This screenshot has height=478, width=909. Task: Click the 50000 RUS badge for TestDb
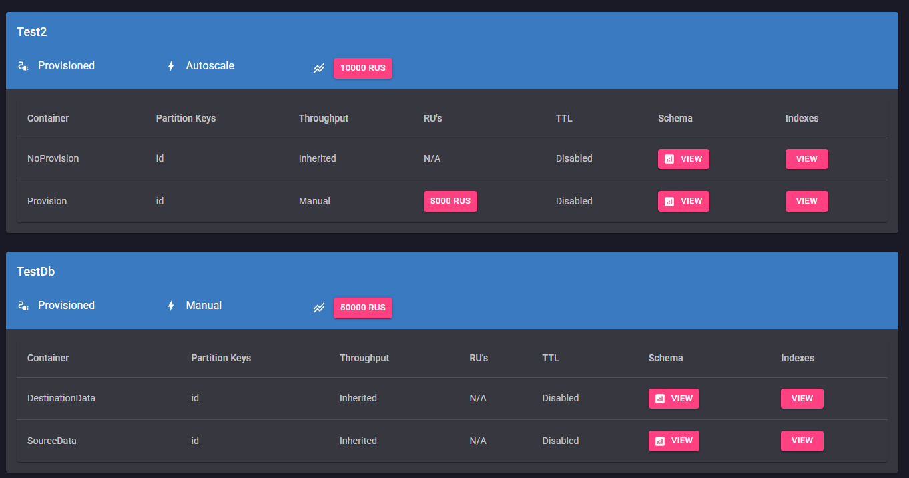[x=362, y=308]
